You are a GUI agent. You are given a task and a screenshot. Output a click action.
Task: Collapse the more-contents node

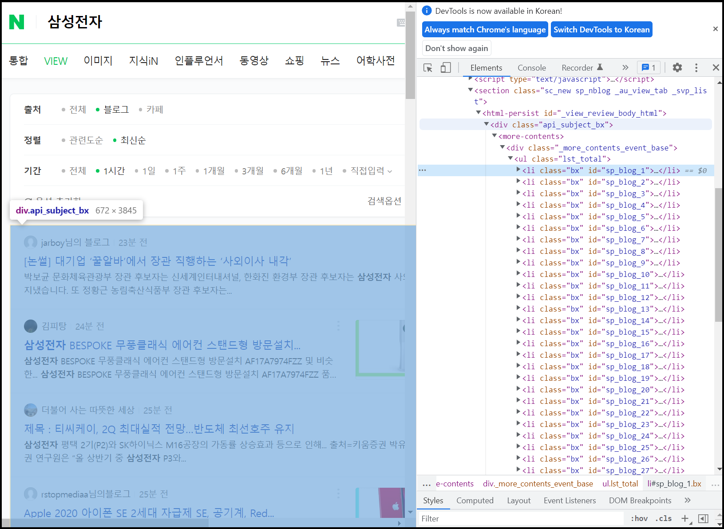point(495,136)
